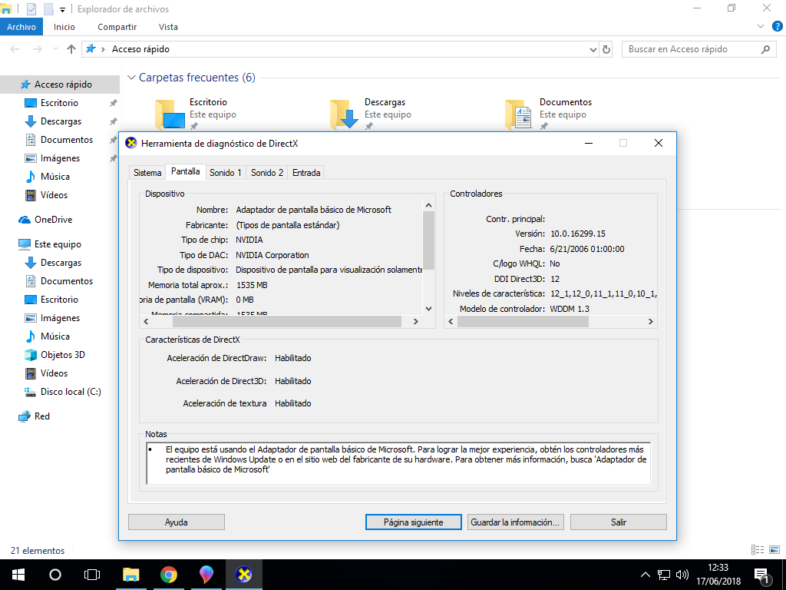Click pinned Descargas icon under Acceso rápido
The image size is (786, 590).
point(31,121)
